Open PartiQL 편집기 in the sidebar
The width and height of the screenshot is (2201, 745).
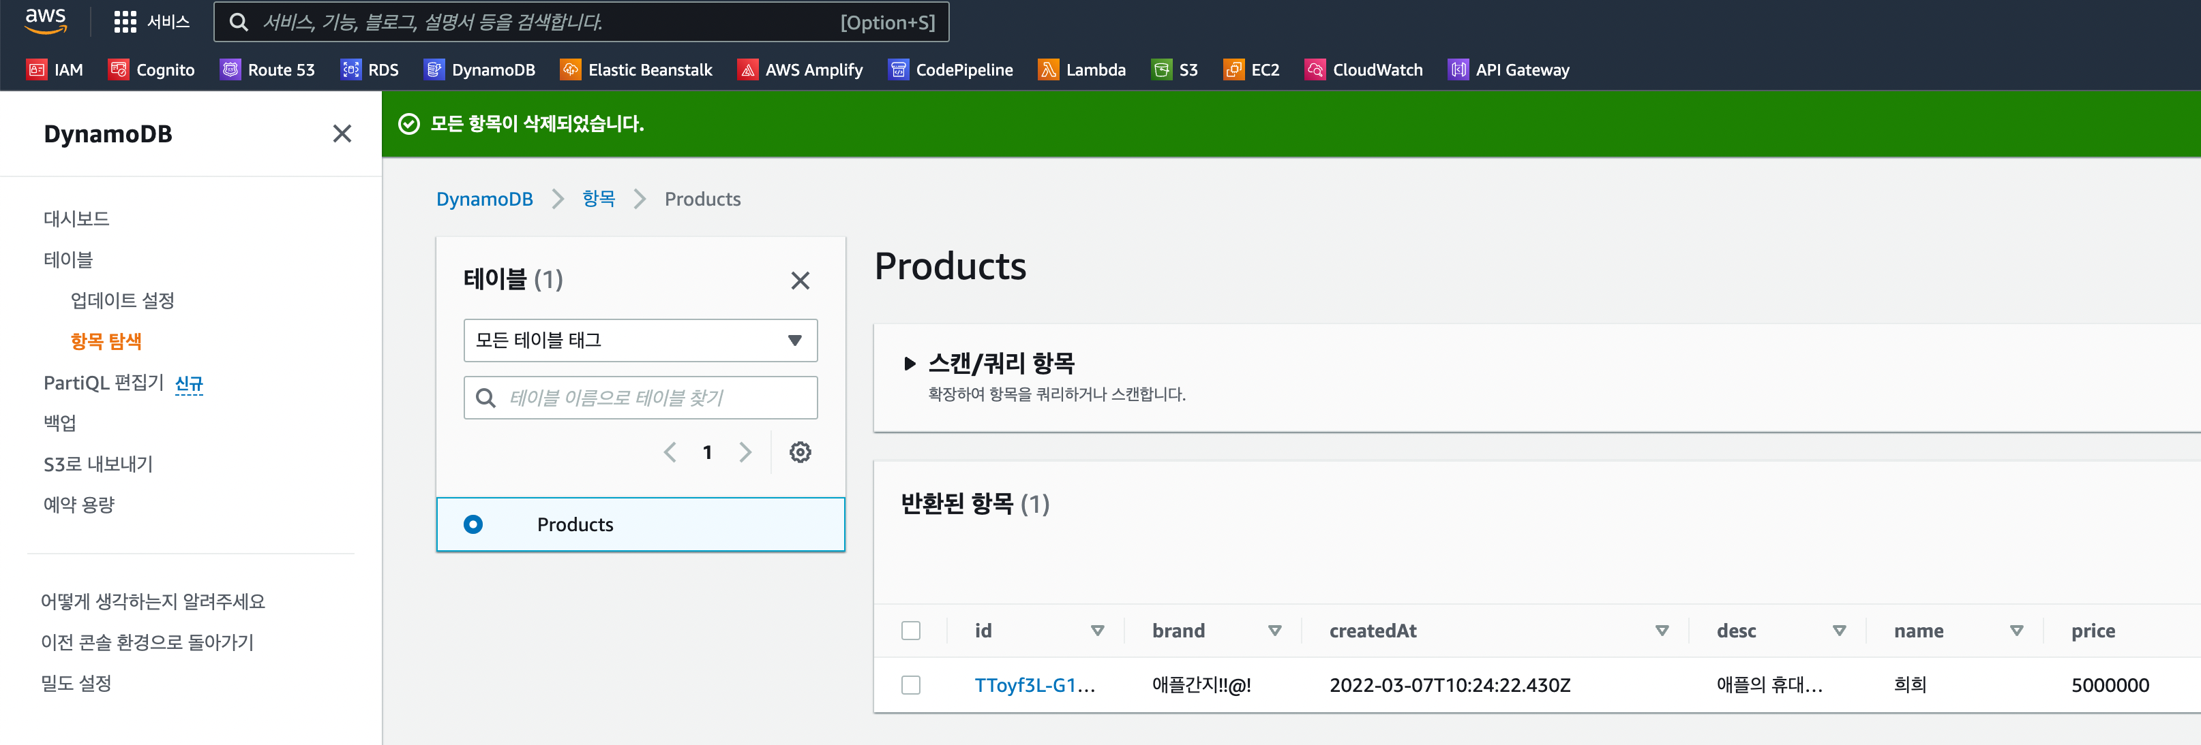point(104,382)
